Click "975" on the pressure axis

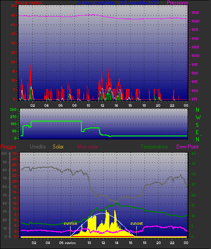point(195,99)
